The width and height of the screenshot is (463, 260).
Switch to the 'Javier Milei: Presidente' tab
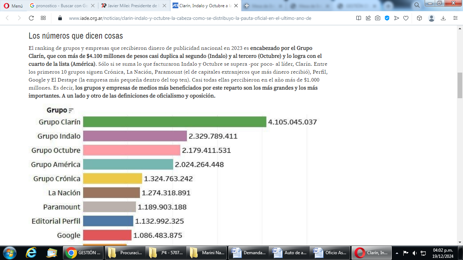(133, 5)
